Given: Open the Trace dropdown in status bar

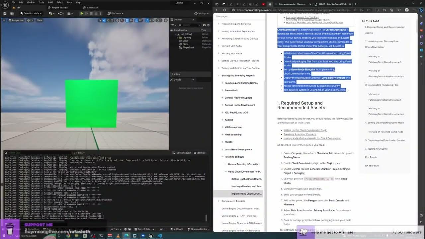Looking at the screenshot, I should (x=116, y=229).
